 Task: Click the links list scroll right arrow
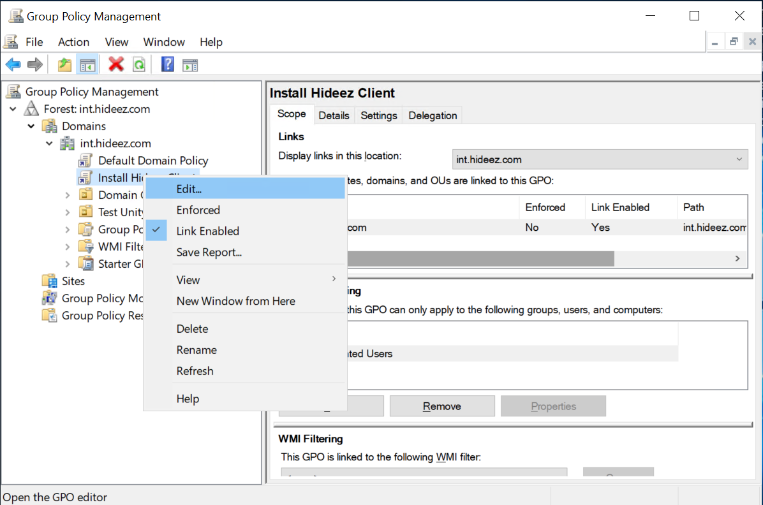point(737,259)
